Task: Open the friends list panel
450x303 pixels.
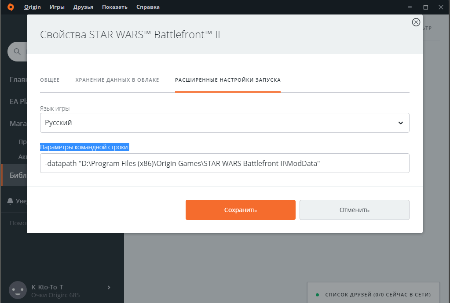Action: (373, 294)
